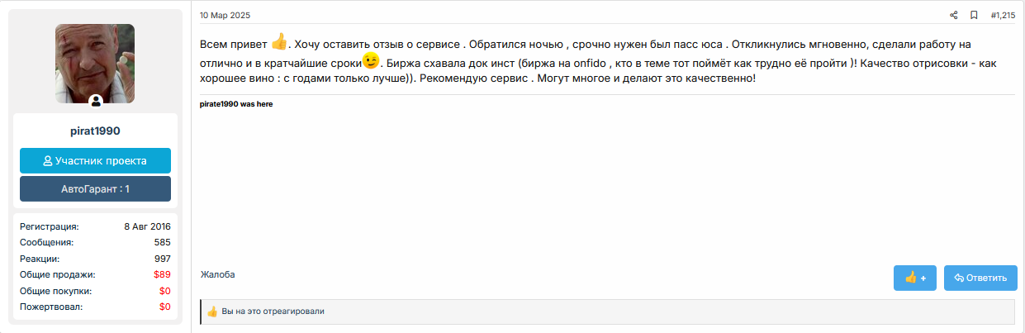Click the Реакции count 997
The width and height of the screenshot is (1025, 333).
coord(162,259)
